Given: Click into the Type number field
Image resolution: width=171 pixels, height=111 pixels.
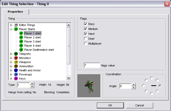Looking at the screenshot, I should tap(23, 85).
